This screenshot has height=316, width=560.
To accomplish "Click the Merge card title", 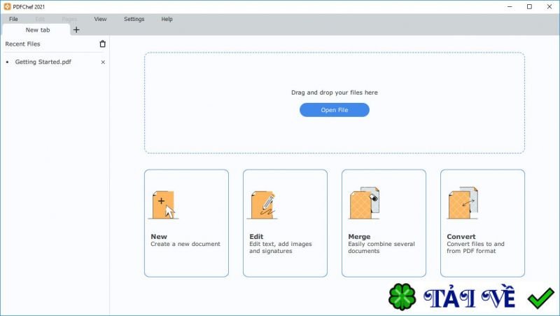I will click(359, 237).
